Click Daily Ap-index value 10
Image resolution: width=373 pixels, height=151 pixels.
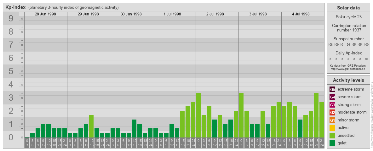click(366, 59)
